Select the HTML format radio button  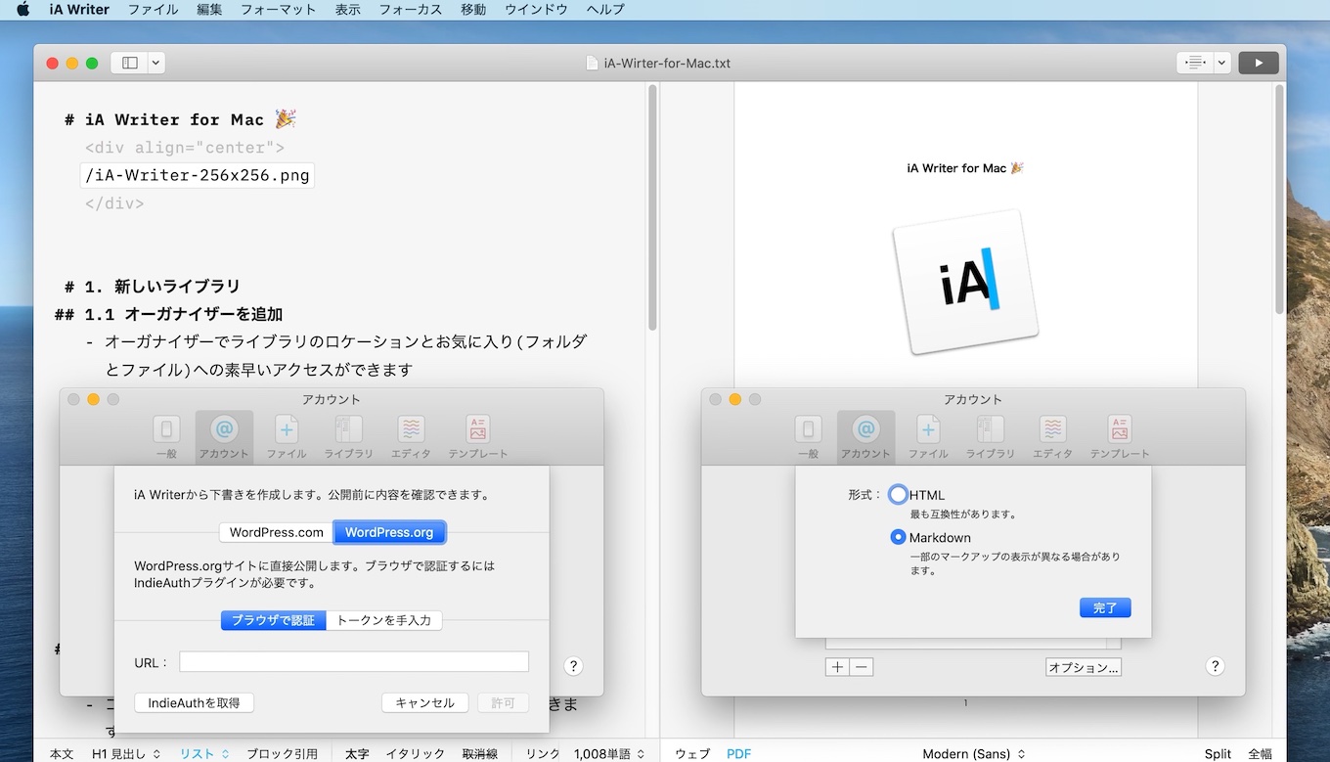898,494
